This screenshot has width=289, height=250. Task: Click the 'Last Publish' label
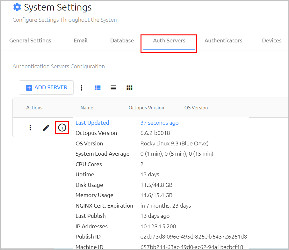click(90, 216)
